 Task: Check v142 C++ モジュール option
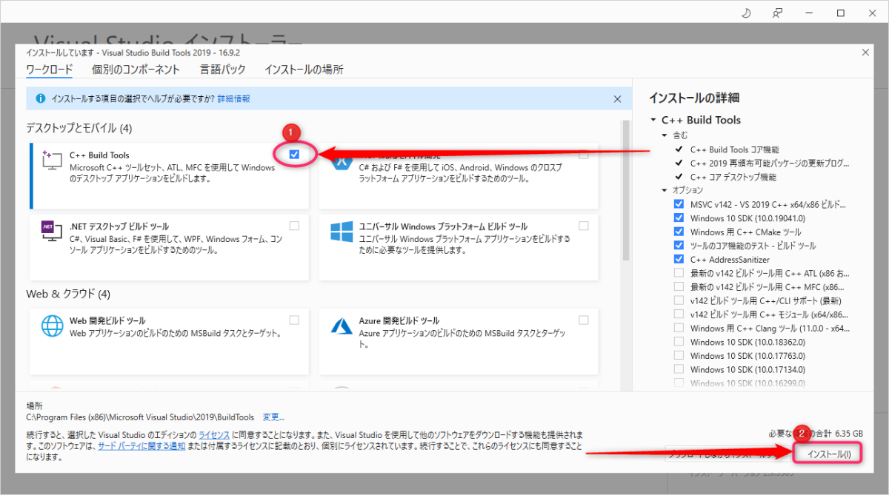tap(679, 314)
